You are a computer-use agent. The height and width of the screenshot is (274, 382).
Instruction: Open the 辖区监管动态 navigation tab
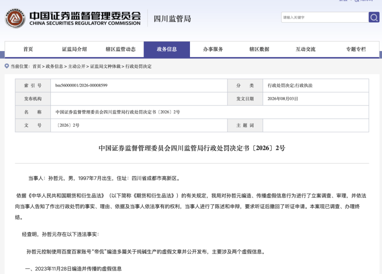click(121, 49)
